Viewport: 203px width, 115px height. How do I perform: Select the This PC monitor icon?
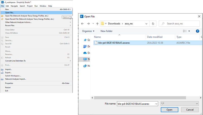click(85, 59)
